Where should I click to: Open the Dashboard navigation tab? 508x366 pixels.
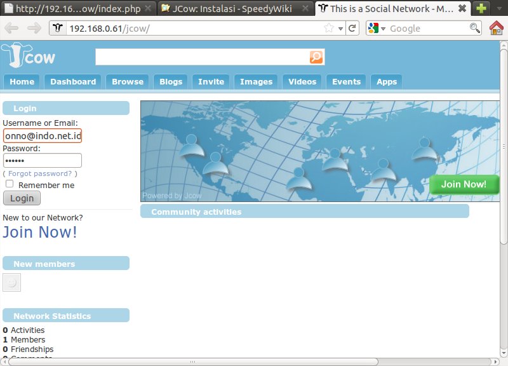73,81
